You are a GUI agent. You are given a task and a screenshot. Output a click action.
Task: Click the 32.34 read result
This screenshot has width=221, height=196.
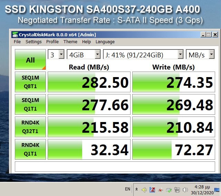[x=89, y=149]
